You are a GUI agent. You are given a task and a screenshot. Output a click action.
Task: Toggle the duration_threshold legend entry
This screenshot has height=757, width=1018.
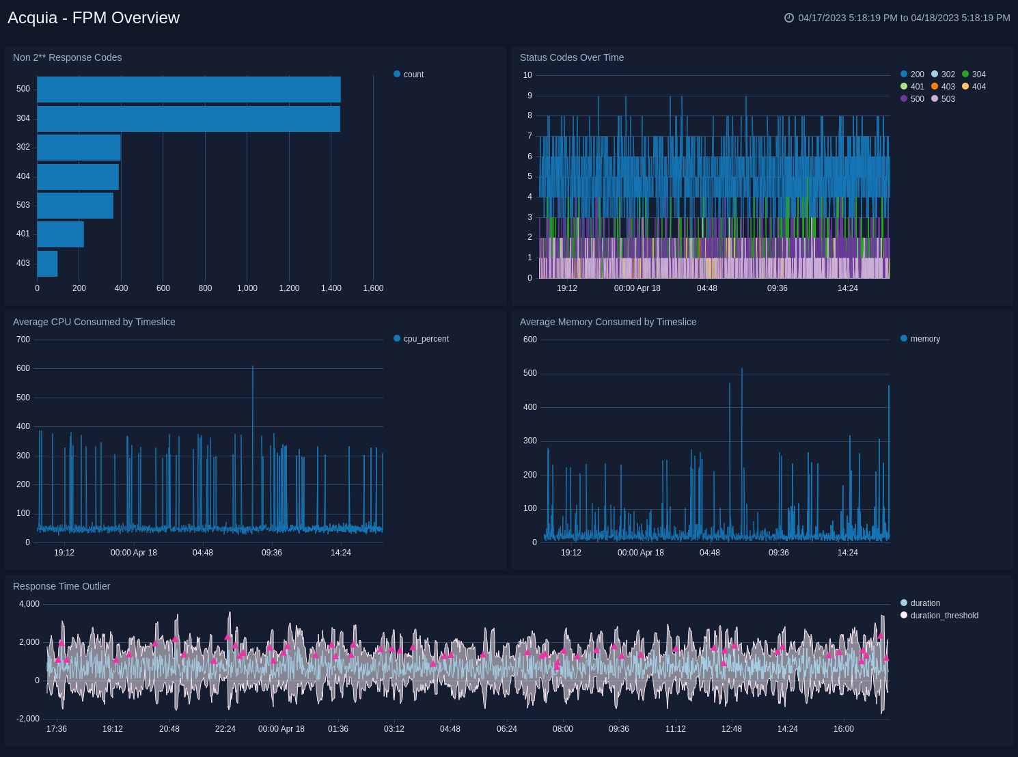click(939, 616)
